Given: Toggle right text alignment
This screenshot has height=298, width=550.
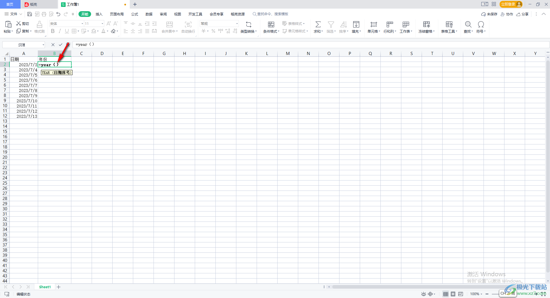Looking at the screenshot, I should coord(140,31).
